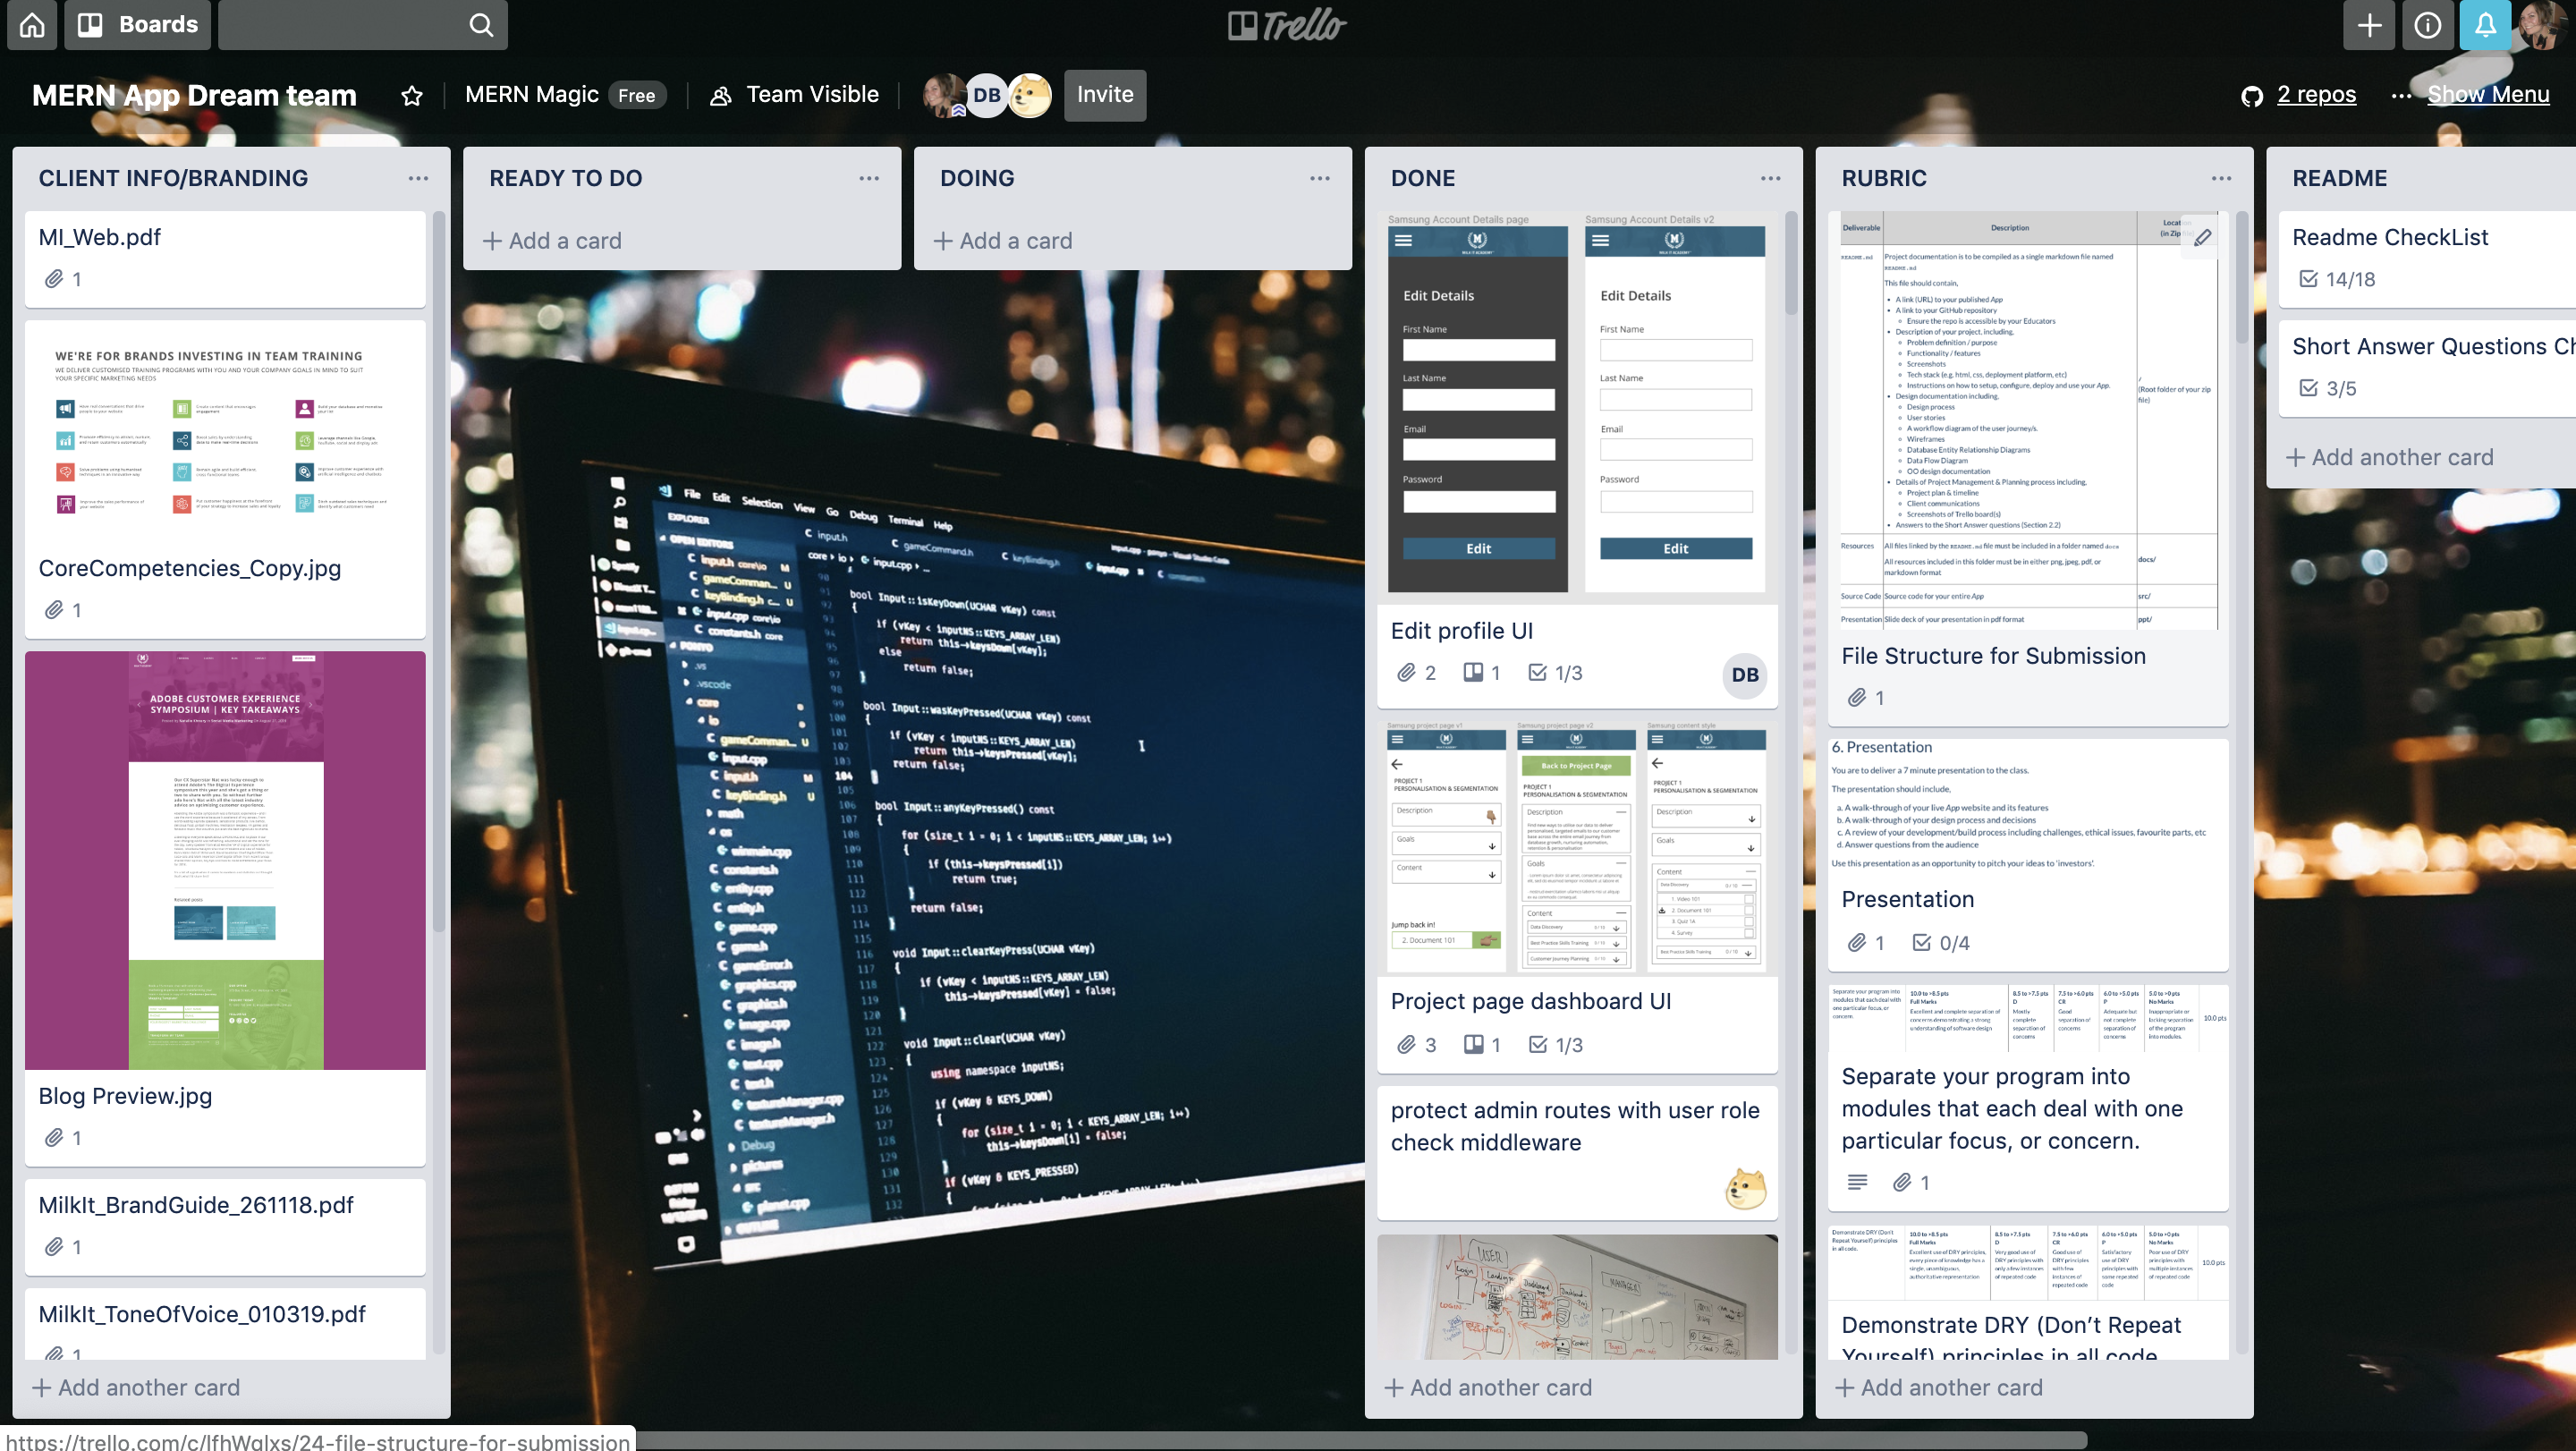This screenshot has width=2576, height=1451.
Task: Click the pencil edit icon on File Structure card
Action: point(2202,237)
